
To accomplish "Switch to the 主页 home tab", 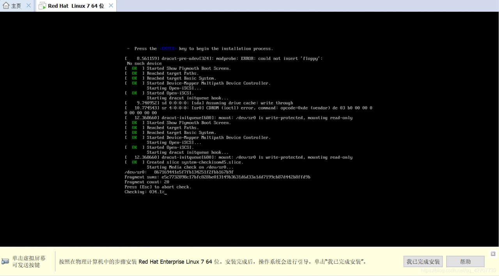I will [x=17, y=6].
